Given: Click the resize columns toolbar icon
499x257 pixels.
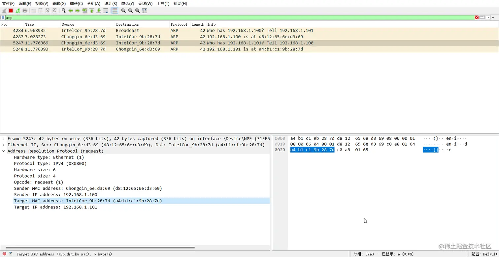Looking at the screenshot, I should click(x=145, y=11).
